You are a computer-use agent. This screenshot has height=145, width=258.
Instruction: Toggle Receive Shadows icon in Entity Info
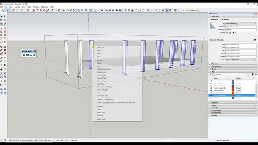tap(233, 33)
